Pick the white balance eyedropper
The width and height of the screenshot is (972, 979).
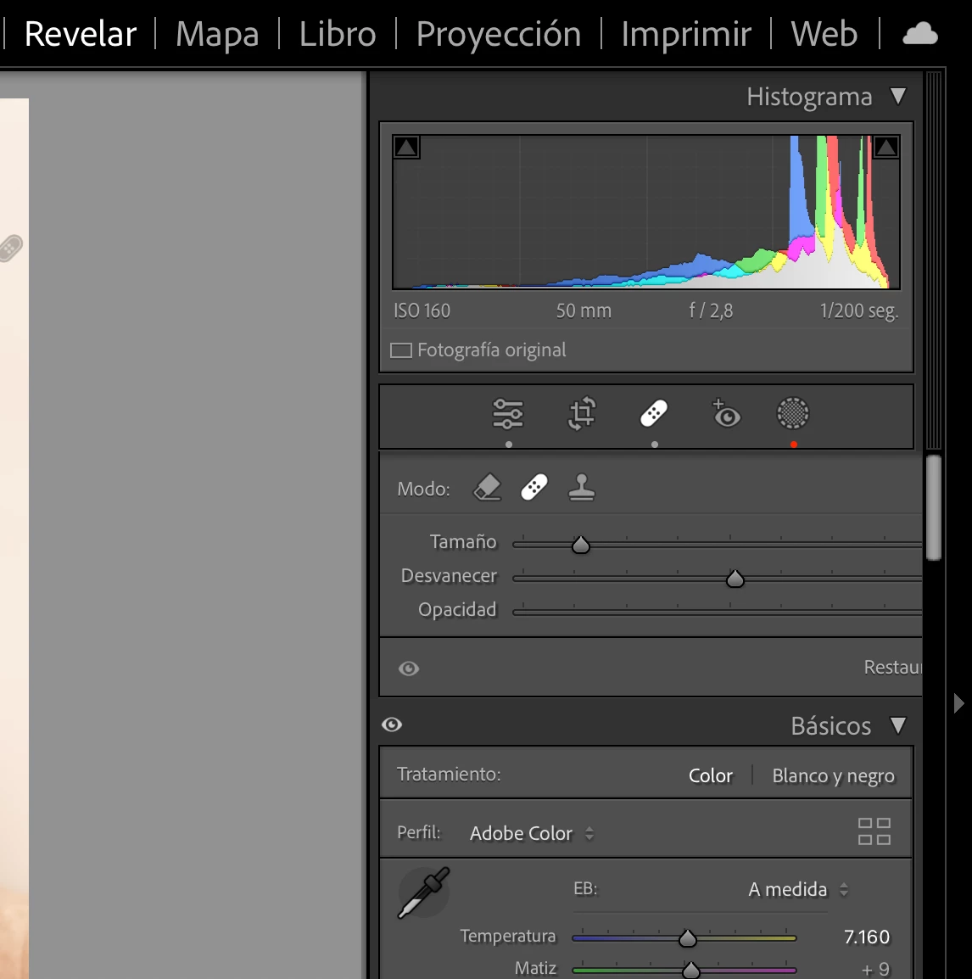[424, 892]
